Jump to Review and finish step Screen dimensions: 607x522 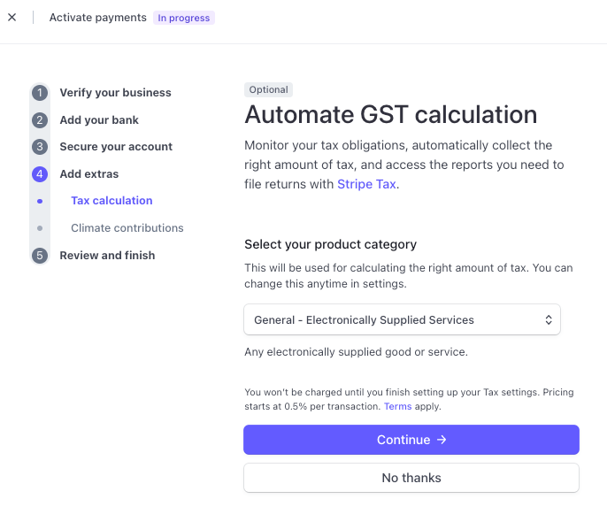point(107,256)
